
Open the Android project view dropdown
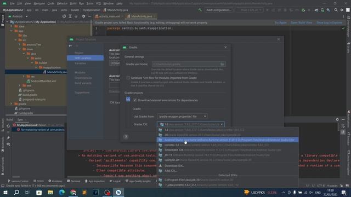(18, 16)
